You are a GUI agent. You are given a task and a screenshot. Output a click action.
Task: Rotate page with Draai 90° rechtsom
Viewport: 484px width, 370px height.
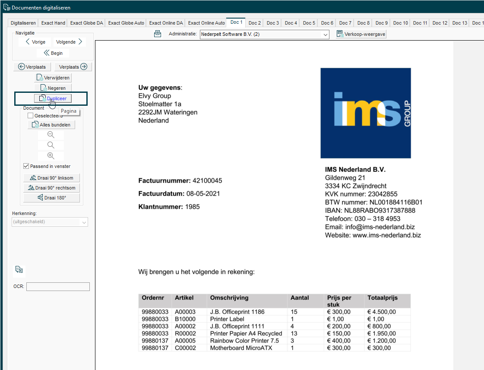coord(51,188)
